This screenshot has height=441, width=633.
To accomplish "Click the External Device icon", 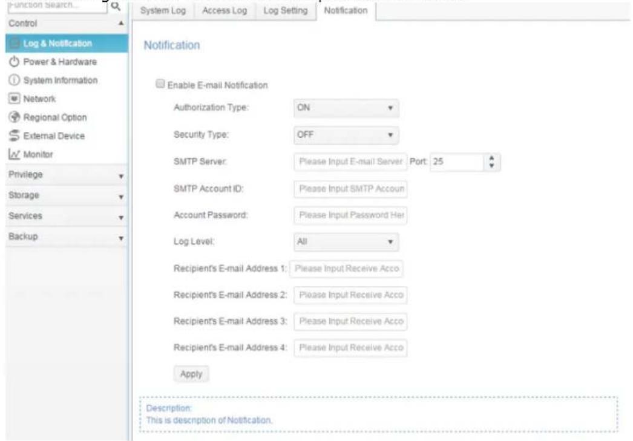I will click(x=14, y=136).
